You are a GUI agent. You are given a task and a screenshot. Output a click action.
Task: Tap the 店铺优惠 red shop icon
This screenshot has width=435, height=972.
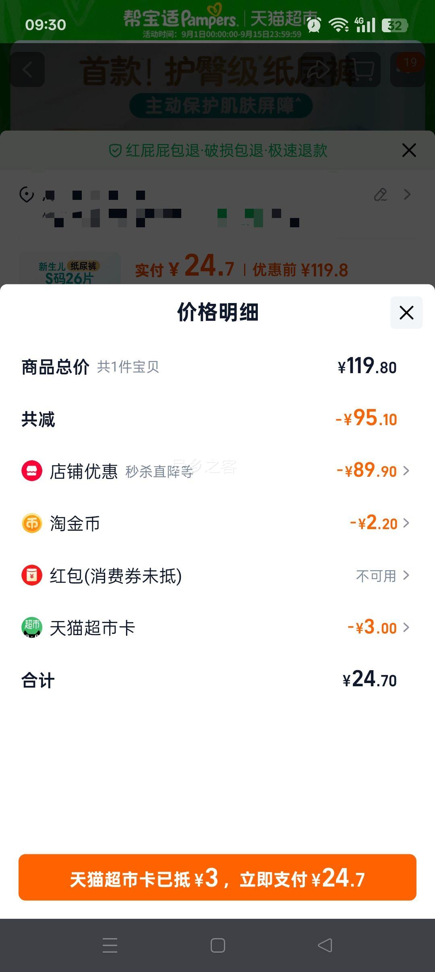pos(32,471)
